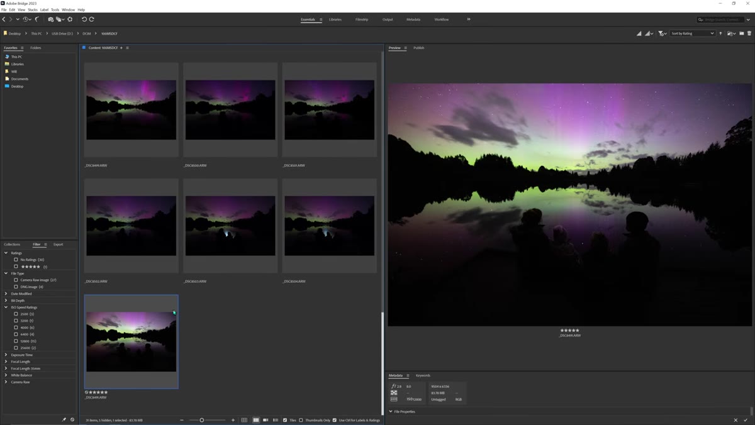Switch to Filmstrip workspace

click(x=362, y=19)
